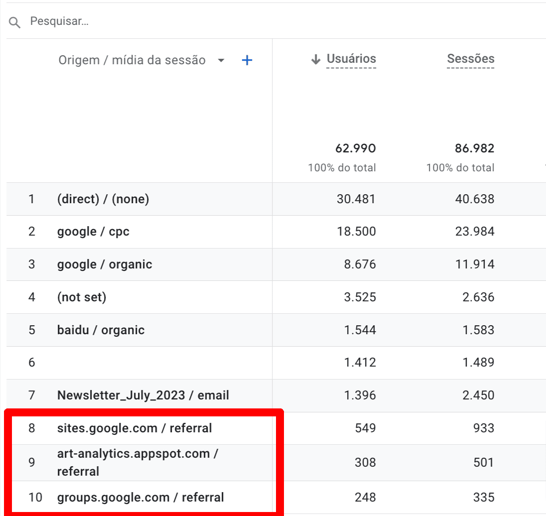Sort by the Usuários column header
Screen dimensions: 546x516
coord(351,59)
